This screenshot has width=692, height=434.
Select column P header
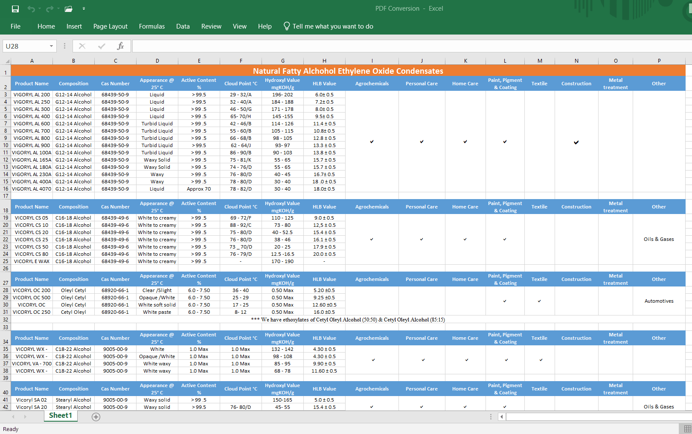pos(659,61)
